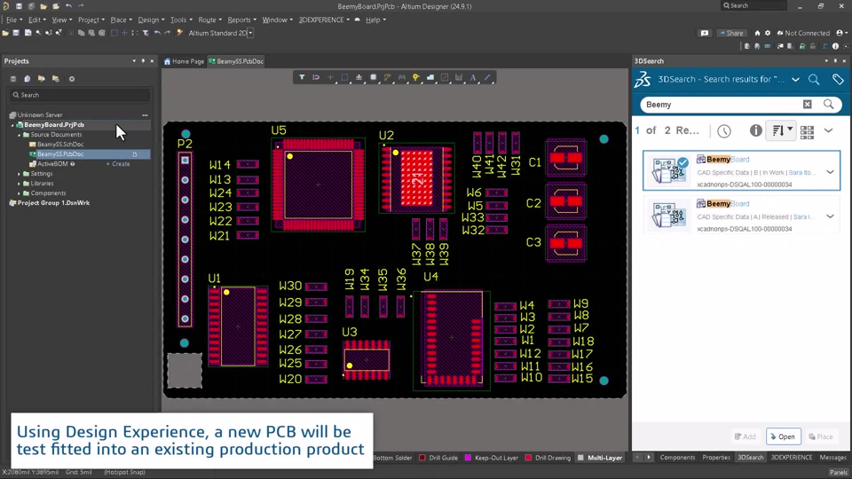Screen dimensions: 852x479
Task: Expand the Components folder in Projects tree
Action: [19, 193]
